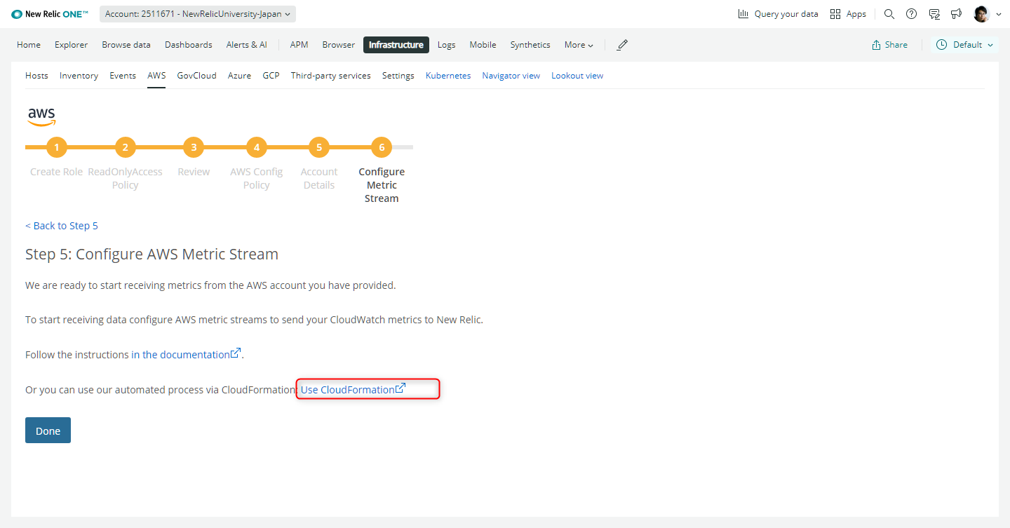Switch to the Events tab
The width and height of the screenshot is (1010, 528).
click(x=123, y=76)
